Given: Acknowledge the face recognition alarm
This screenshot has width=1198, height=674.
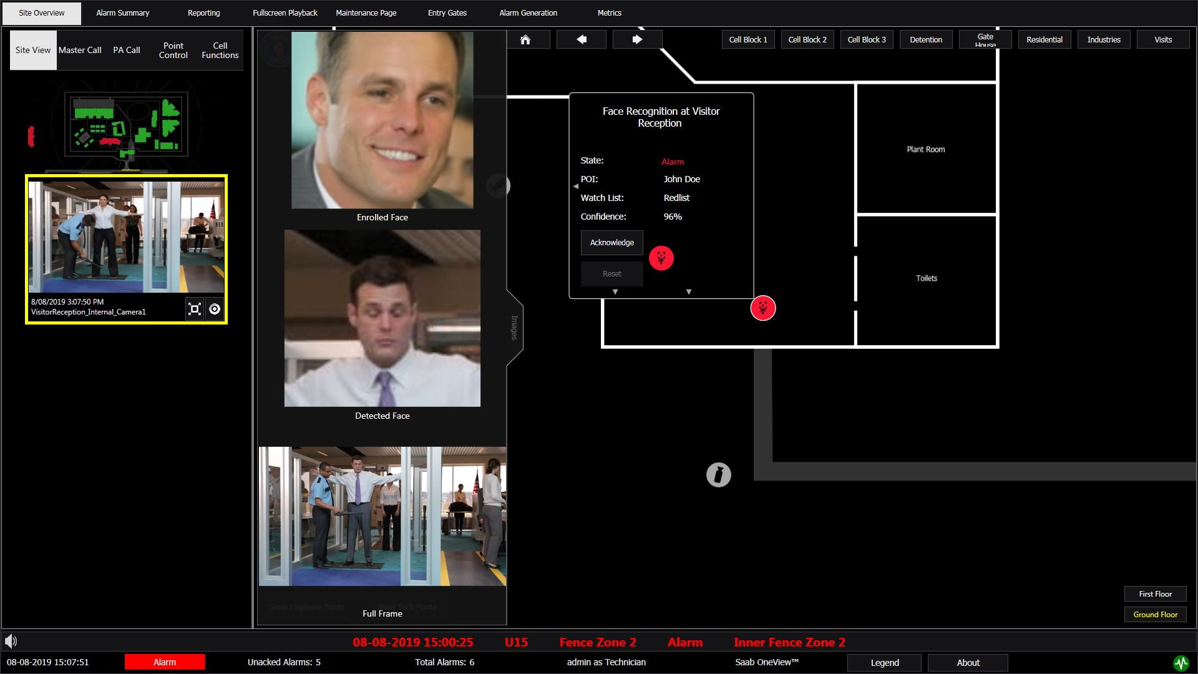Looking at the screenshot, I should [611, 243].
